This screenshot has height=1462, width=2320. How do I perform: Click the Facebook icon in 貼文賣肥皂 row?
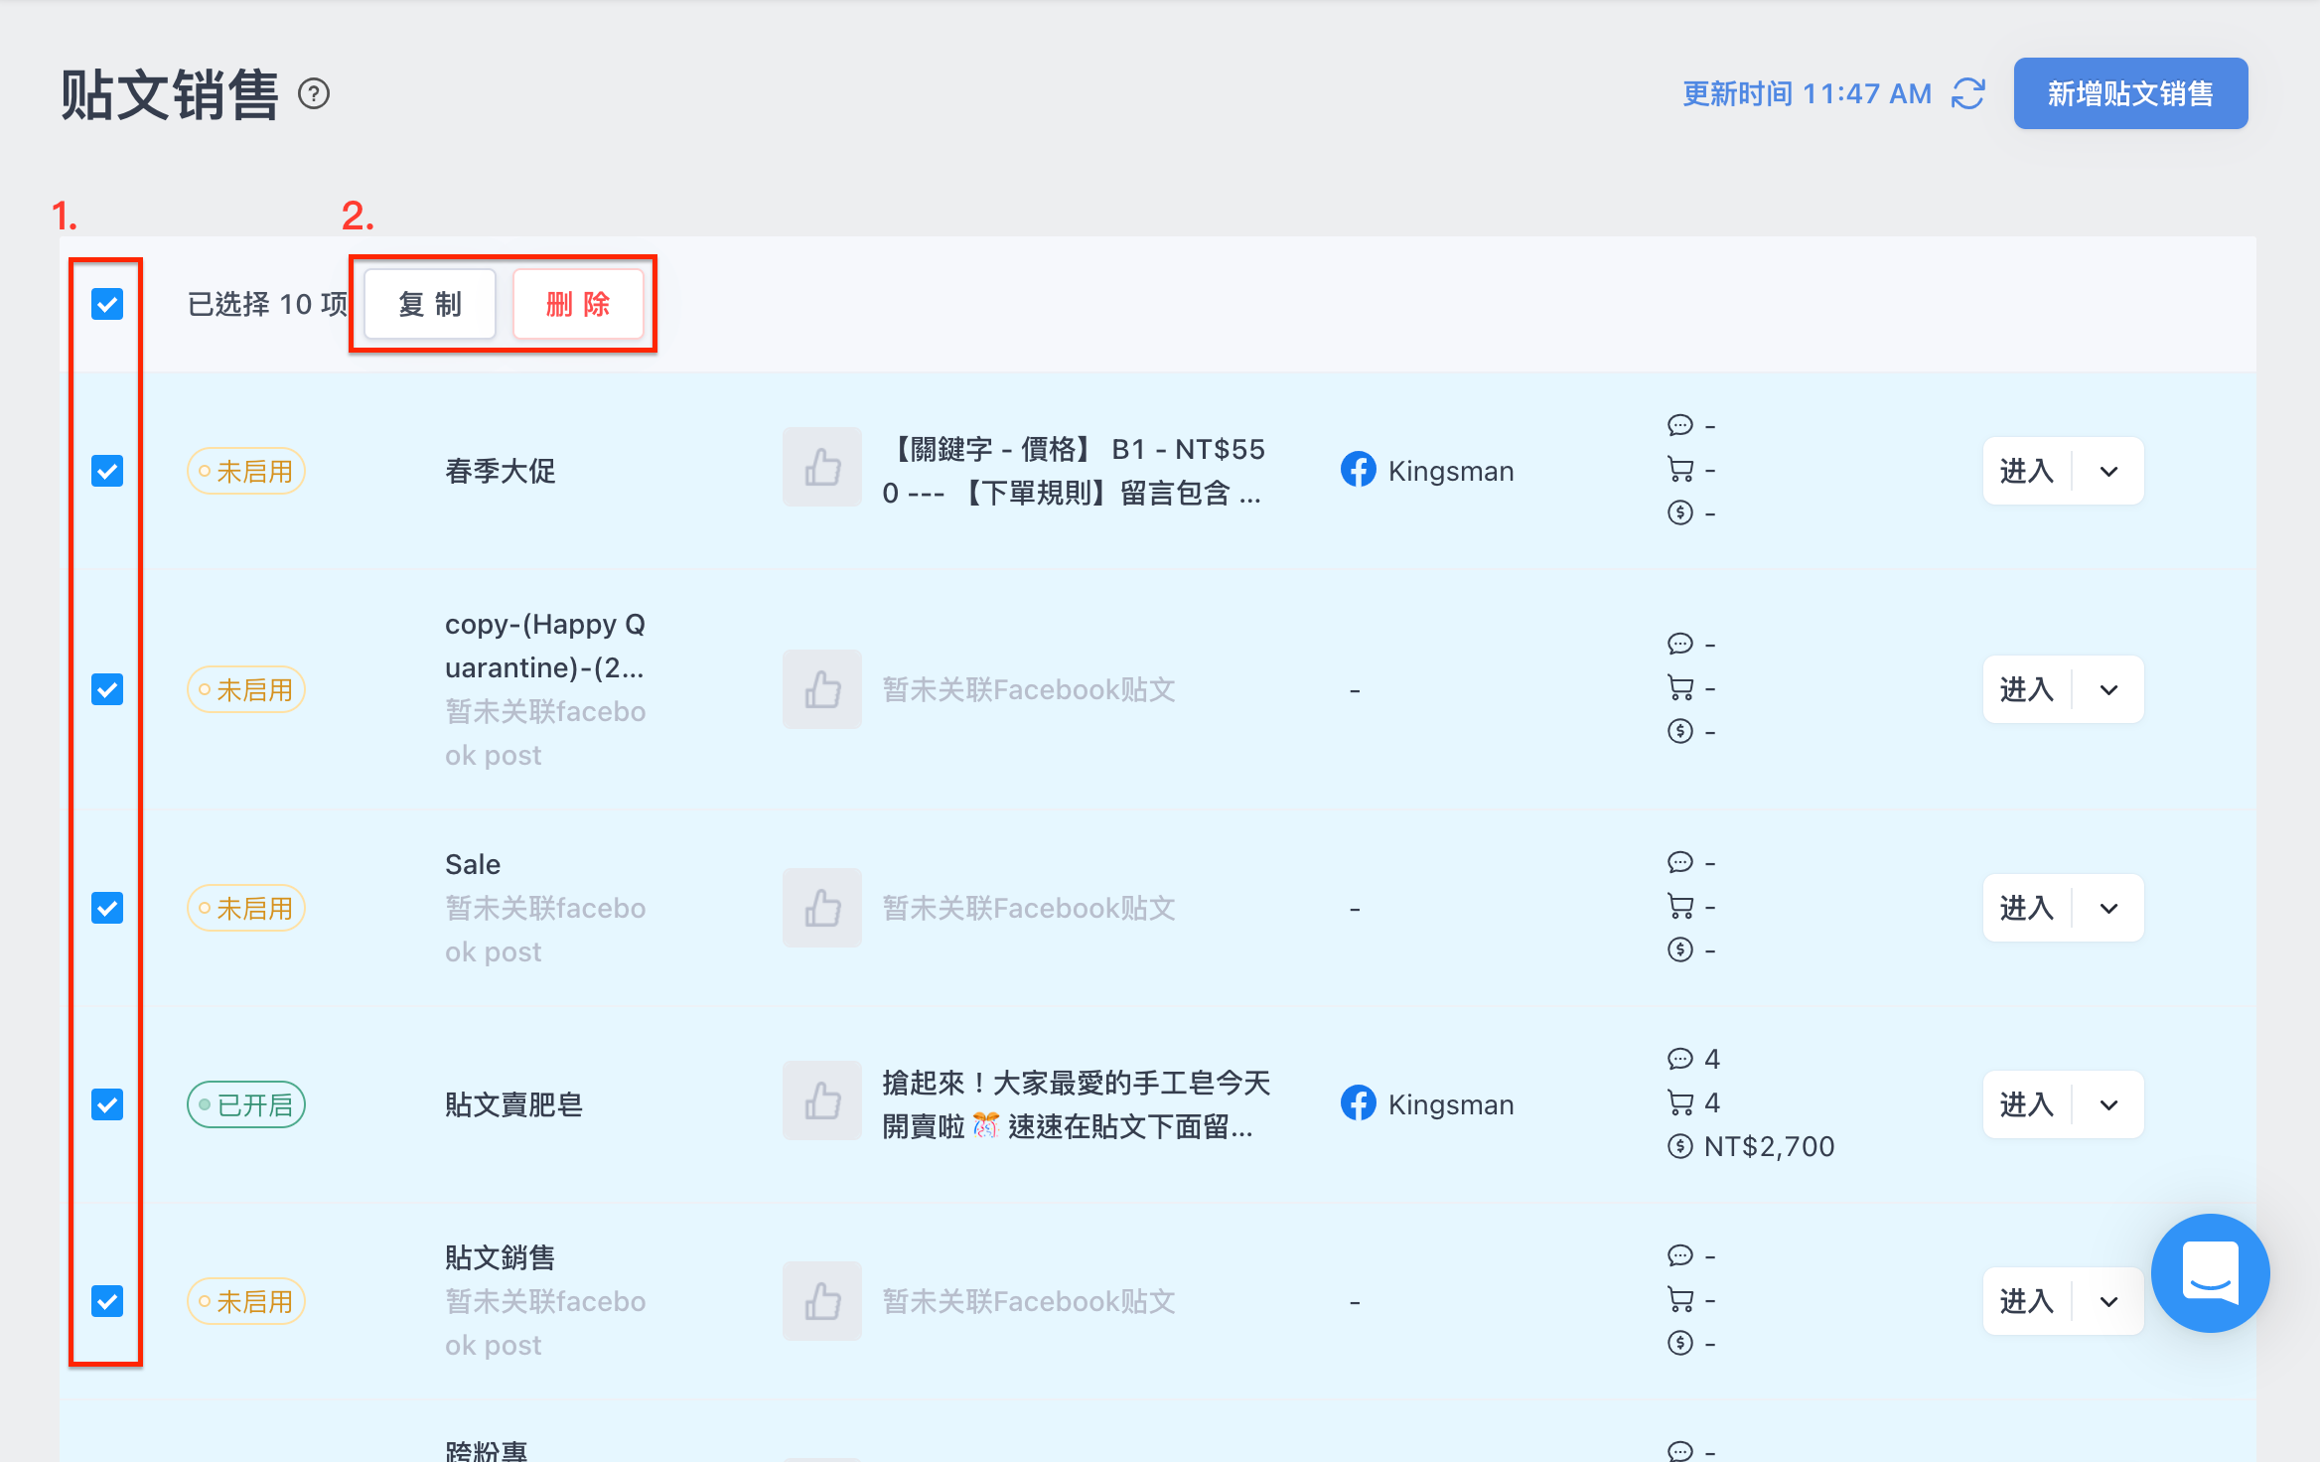pos(1358,1103)
